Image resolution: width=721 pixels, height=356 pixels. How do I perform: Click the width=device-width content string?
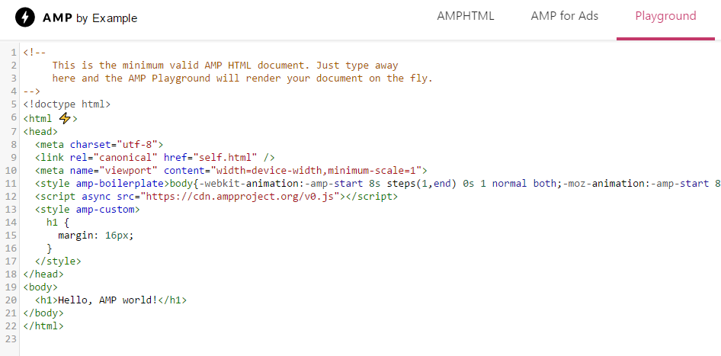point(316,170)
